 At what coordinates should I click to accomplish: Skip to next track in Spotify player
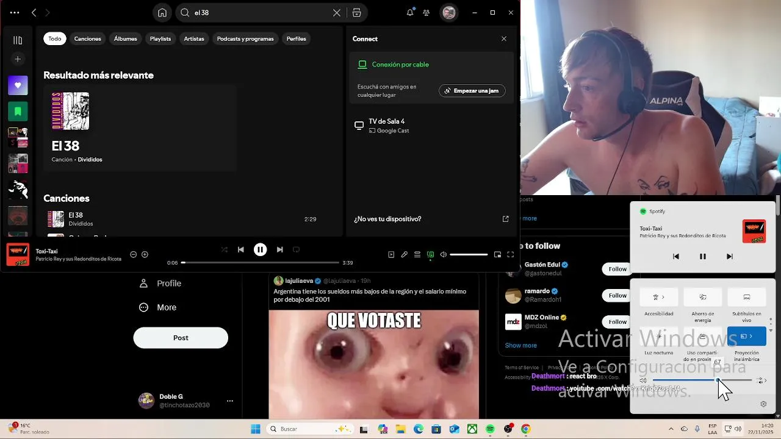coord(279,249)
